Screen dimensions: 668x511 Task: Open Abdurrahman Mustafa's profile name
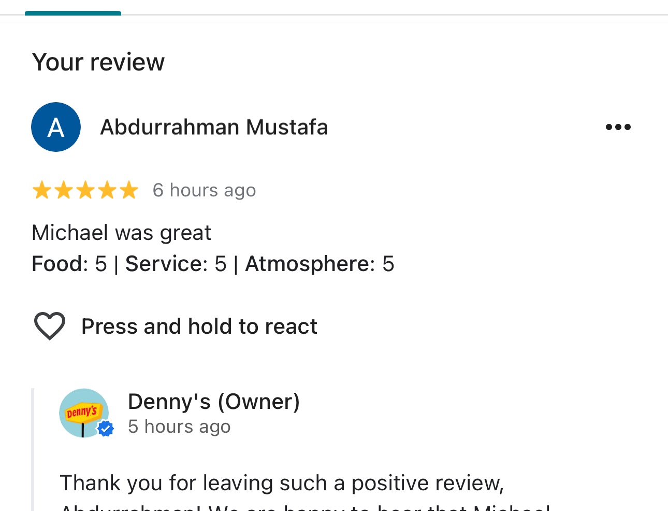[x=214, y=127]
